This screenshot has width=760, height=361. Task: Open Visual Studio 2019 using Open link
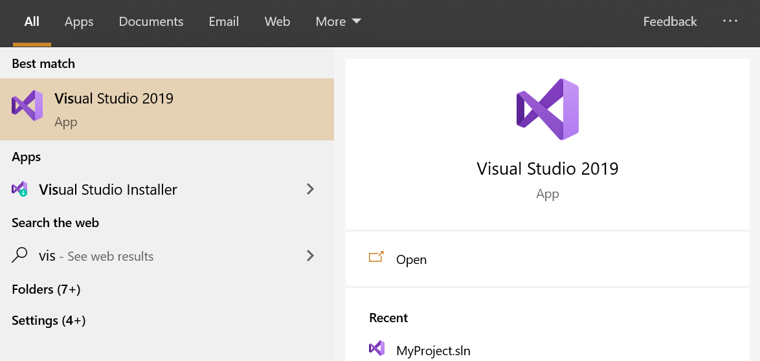tap(411, 259)
